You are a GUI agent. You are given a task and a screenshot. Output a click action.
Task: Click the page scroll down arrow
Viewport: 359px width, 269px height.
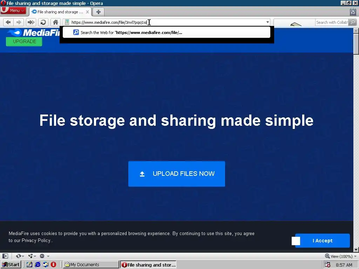pos(356,249)
